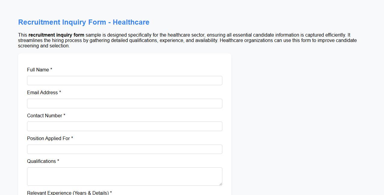
Task: Click inside the Contact Number input field
Action: tap(124, 126)
